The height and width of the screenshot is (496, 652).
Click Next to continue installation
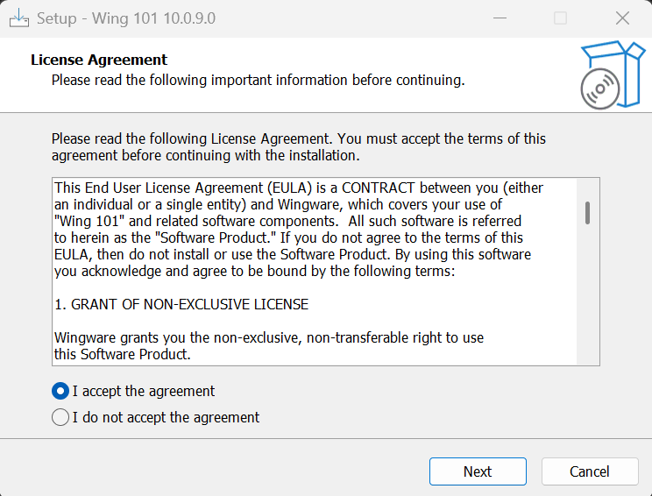point(478,471)
